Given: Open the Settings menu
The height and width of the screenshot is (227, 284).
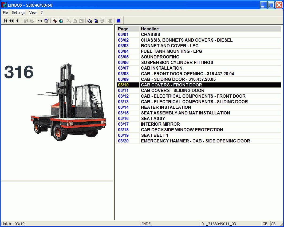Looking at the screenshot, I should pos(18,12).
